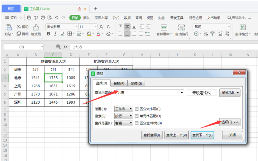Image resolution: width=258 pixels, height=161 pixels.
Task: Click the 查找上一个(V) button
Action: pyautogui.click(x=177, y=135)
